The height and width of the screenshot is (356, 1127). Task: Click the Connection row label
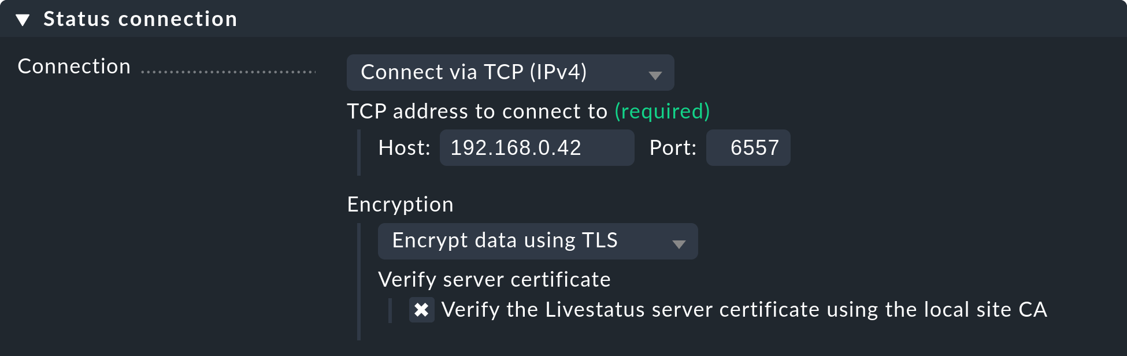coord(74,66)
